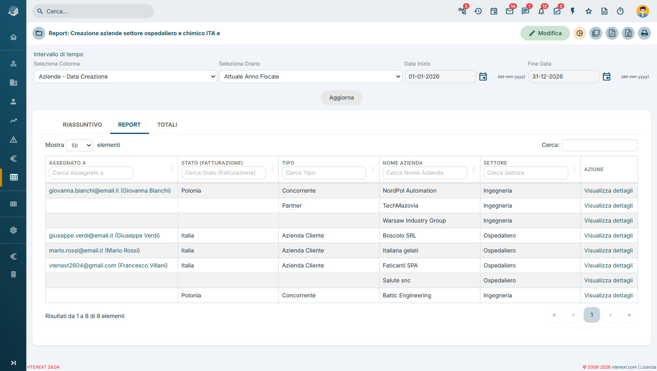
Task: Open the Licenza link in footer
Action: click(648, 367)
